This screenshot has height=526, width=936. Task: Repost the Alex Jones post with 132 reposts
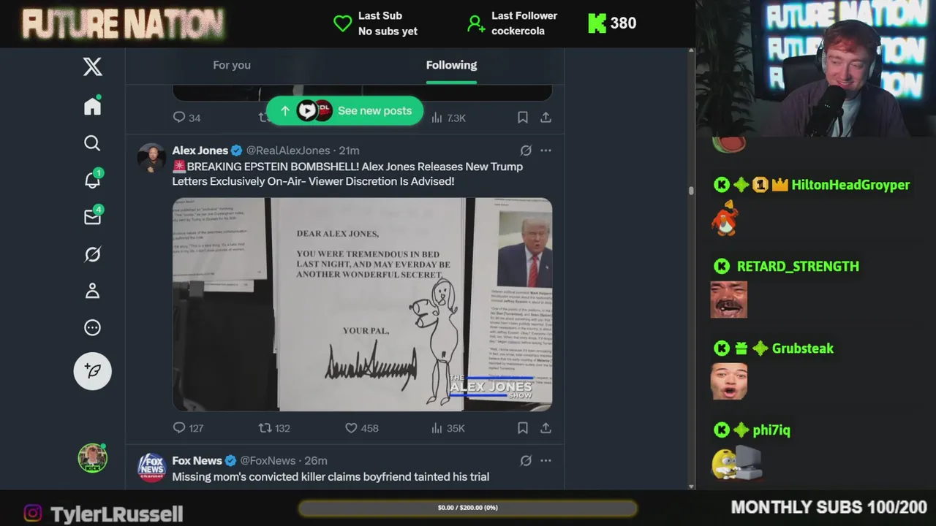click(x=274, y=428)
